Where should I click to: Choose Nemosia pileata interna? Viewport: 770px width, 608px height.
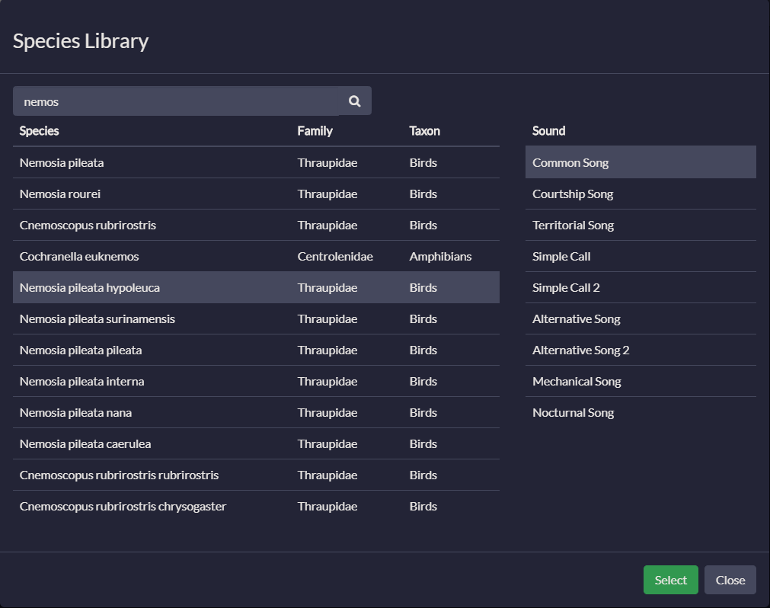256,381
